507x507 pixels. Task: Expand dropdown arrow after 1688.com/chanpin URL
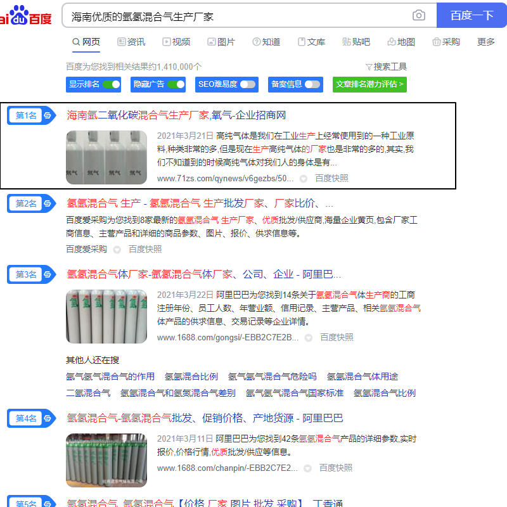point(307,468)
